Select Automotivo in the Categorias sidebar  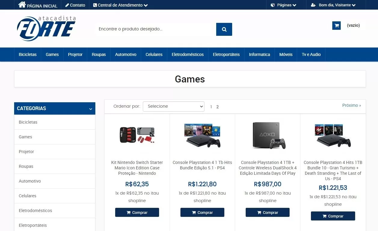55,181
